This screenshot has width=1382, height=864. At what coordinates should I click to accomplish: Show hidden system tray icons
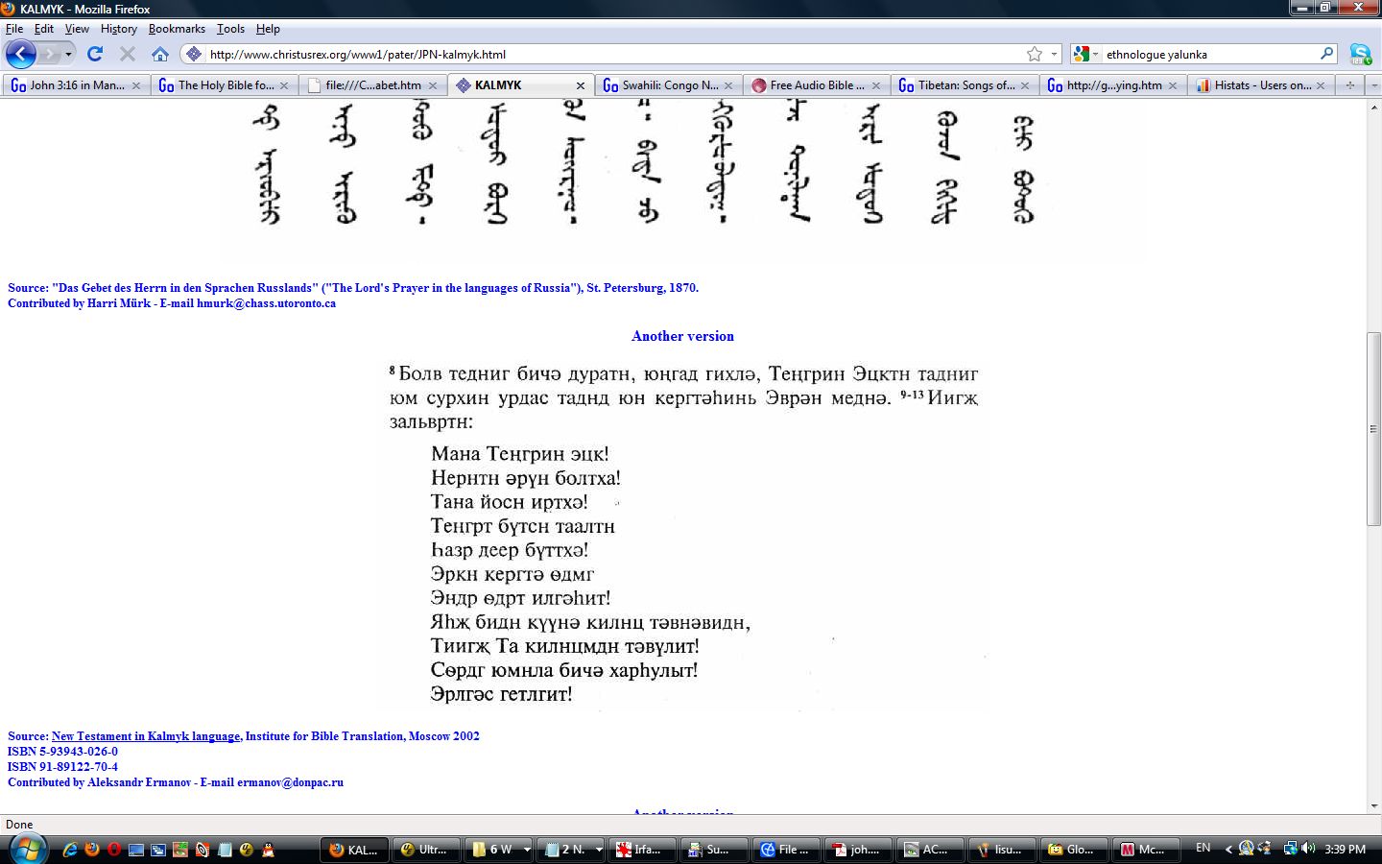point(1227,849)
